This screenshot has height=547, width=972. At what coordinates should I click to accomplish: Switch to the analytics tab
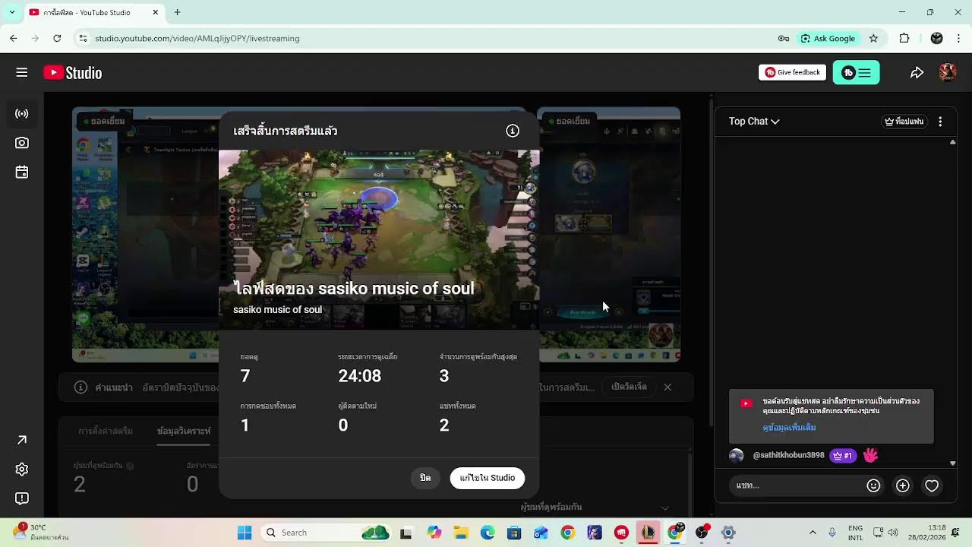click(184, 431)
